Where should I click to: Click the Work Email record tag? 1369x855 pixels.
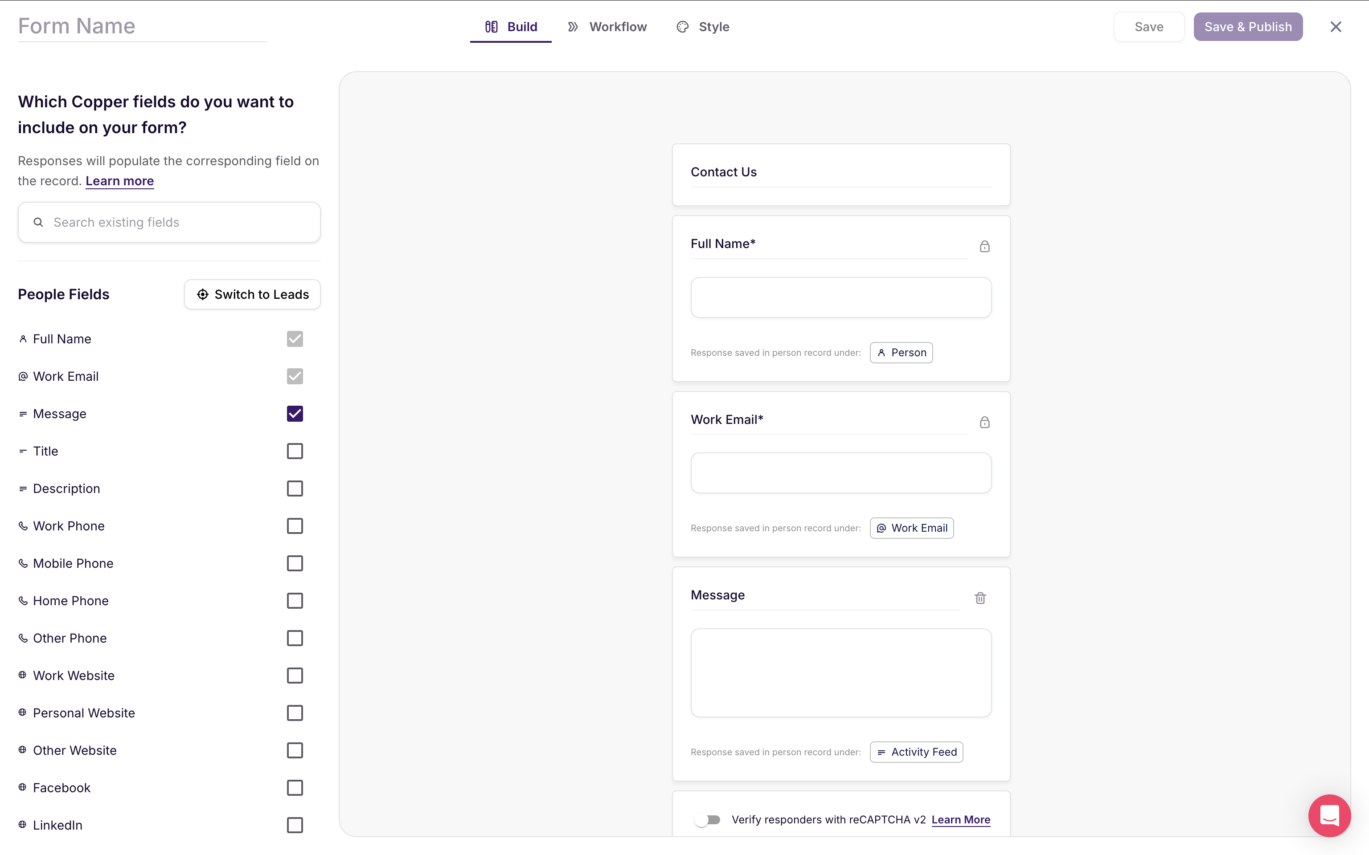tap(911, 528)
